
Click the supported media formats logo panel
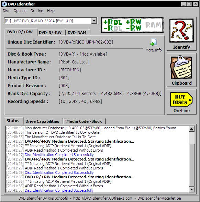[x=132, y=25]
